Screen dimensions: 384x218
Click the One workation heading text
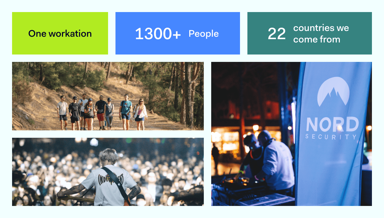pos(60,34)
